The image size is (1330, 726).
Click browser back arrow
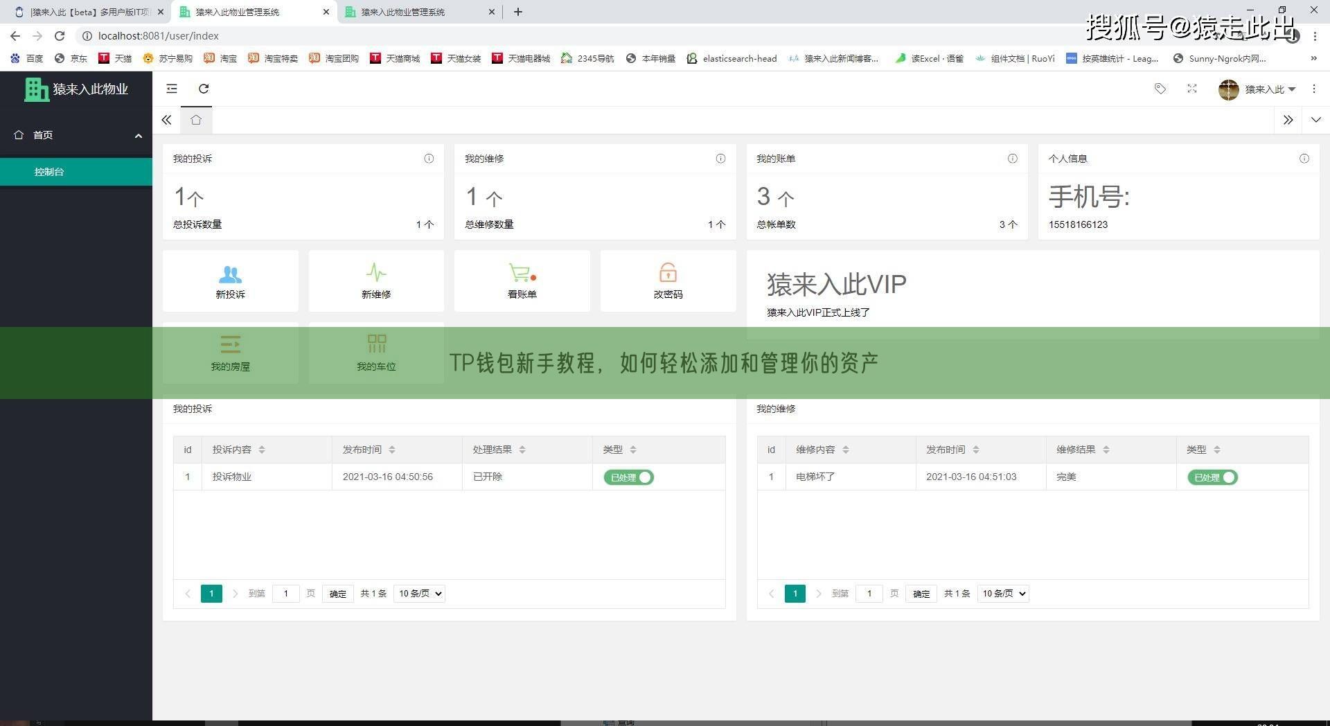pos(15,36)
